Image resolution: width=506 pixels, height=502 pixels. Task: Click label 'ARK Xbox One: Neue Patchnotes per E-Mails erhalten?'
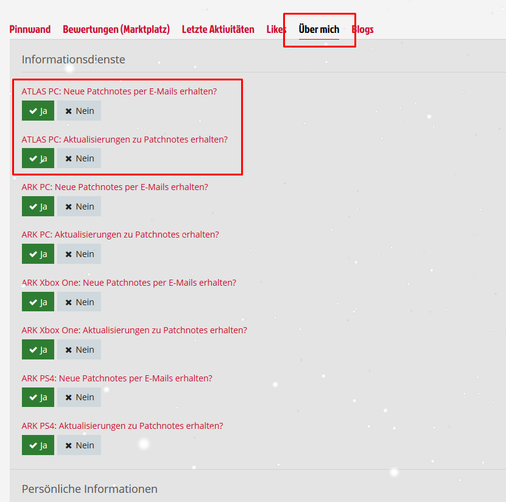click(x=128, y=283)
